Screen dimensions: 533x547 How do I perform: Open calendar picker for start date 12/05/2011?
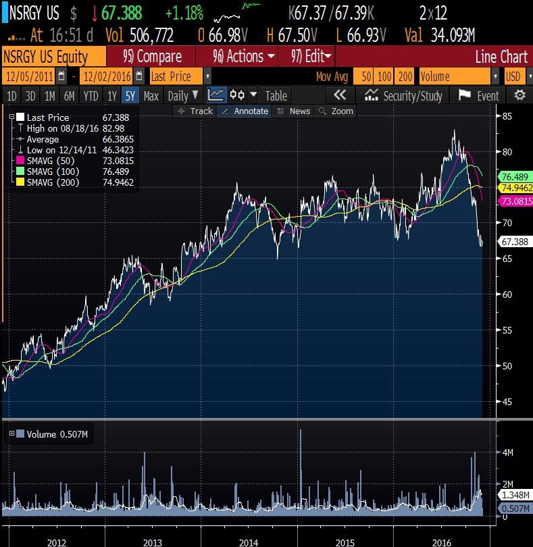click(x=62, y=76)
